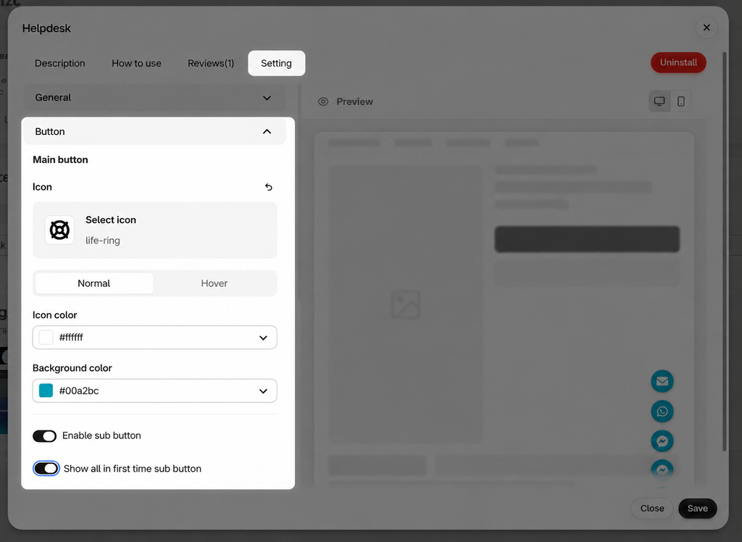Viewport: 742px width, 542px height.
Task: Expand the General section
Action: tap(155, 98)
